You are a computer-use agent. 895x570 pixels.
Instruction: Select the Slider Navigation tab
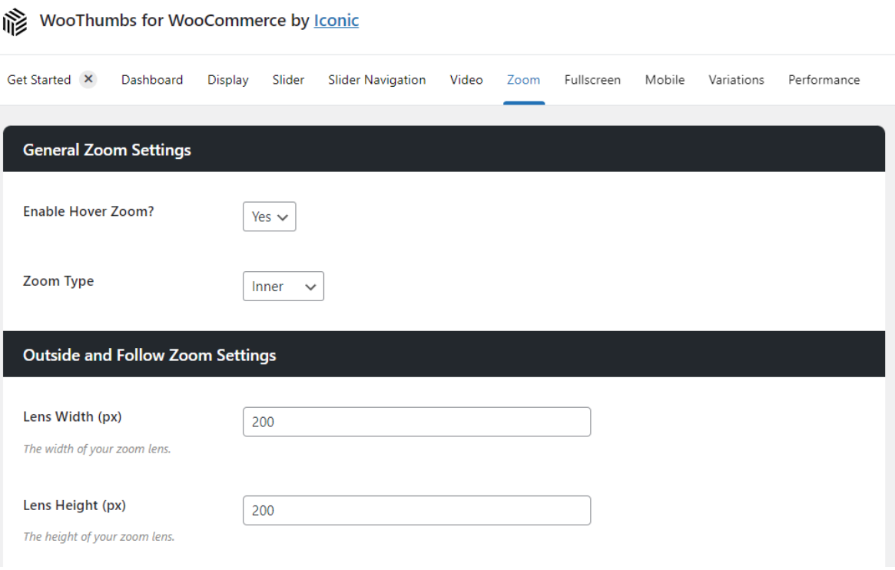coord(376,79)
